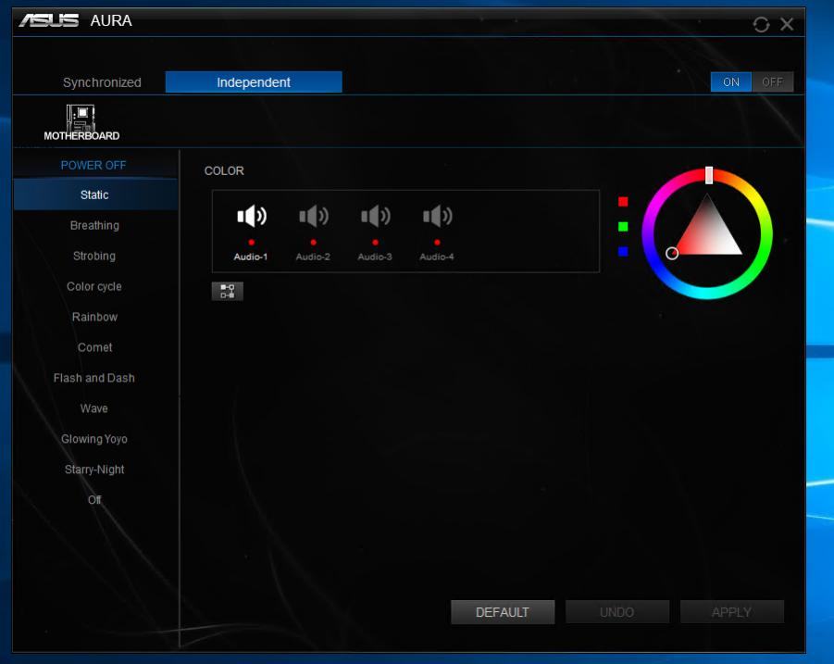The height and width of the screenshot is (664, 834).
Task: Turn lighting ON
Action: click(731, 81)
